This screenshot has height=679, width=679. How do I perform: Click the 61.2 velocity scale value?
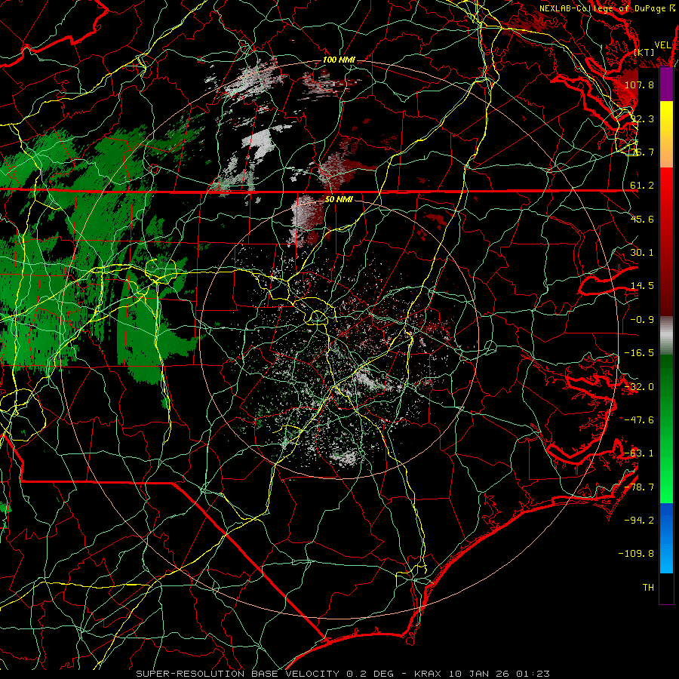(x=642, y=186)
